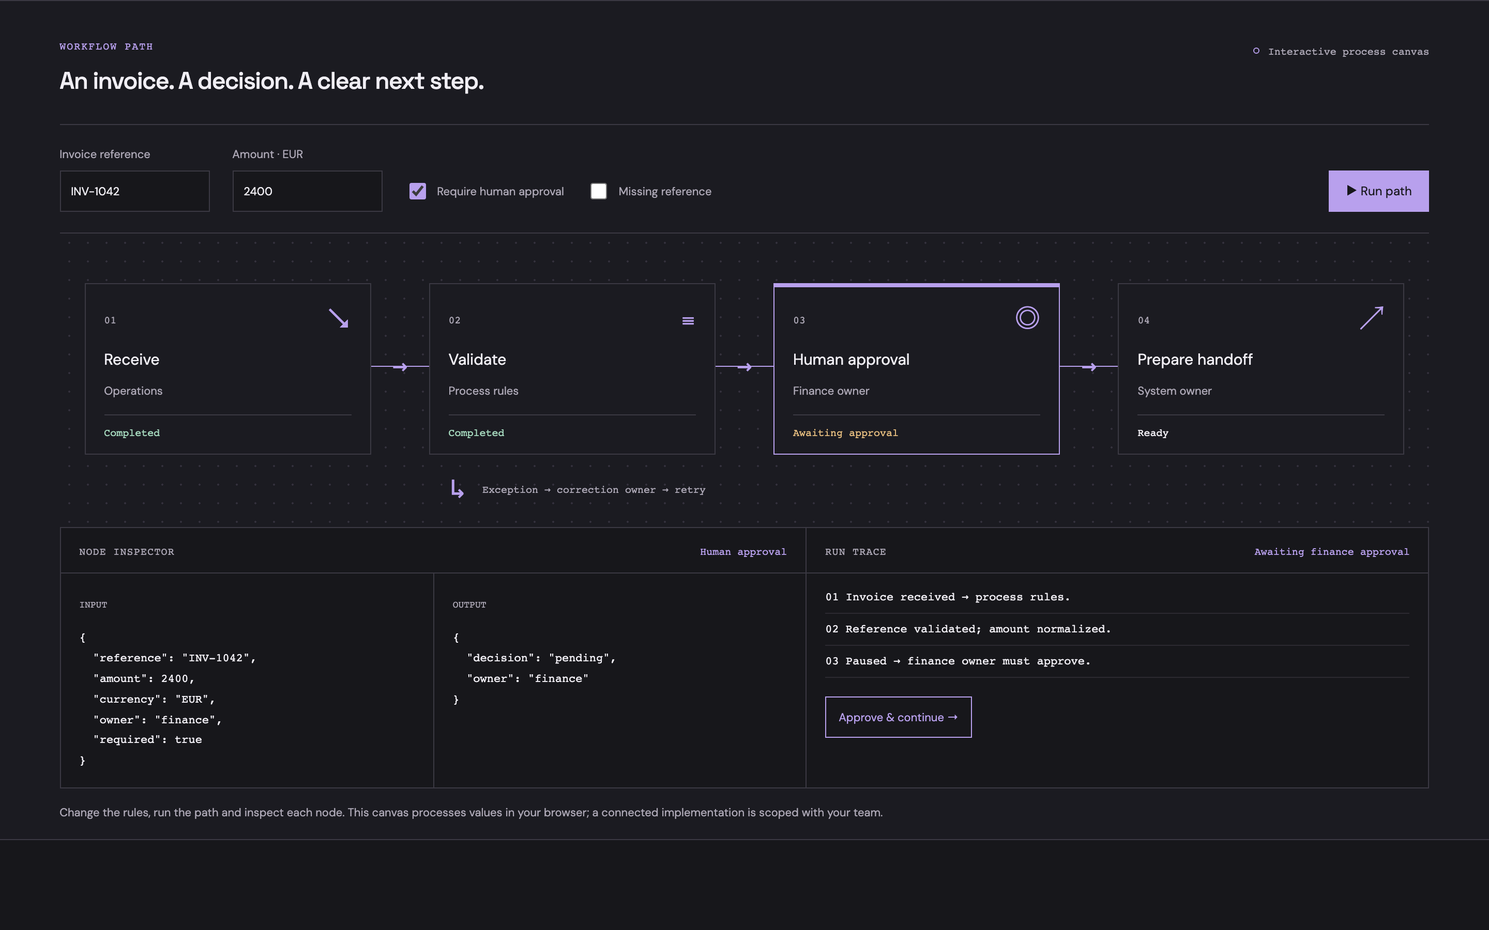Click the three-line icon on Validate card
Screen dimensions: 1489x930
[688, 320]
